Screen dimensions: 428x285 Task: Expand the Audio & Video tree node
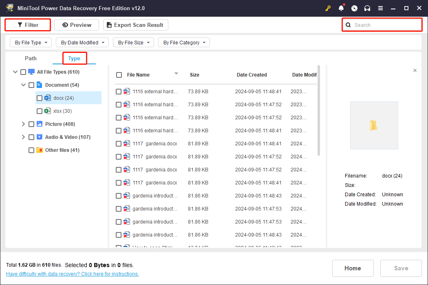pos(24,137)
